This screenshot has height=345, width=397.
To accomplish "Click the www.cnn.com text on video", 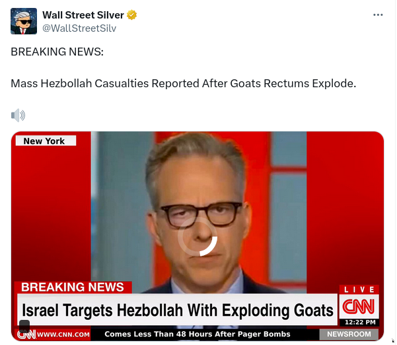I will (63, 334).
